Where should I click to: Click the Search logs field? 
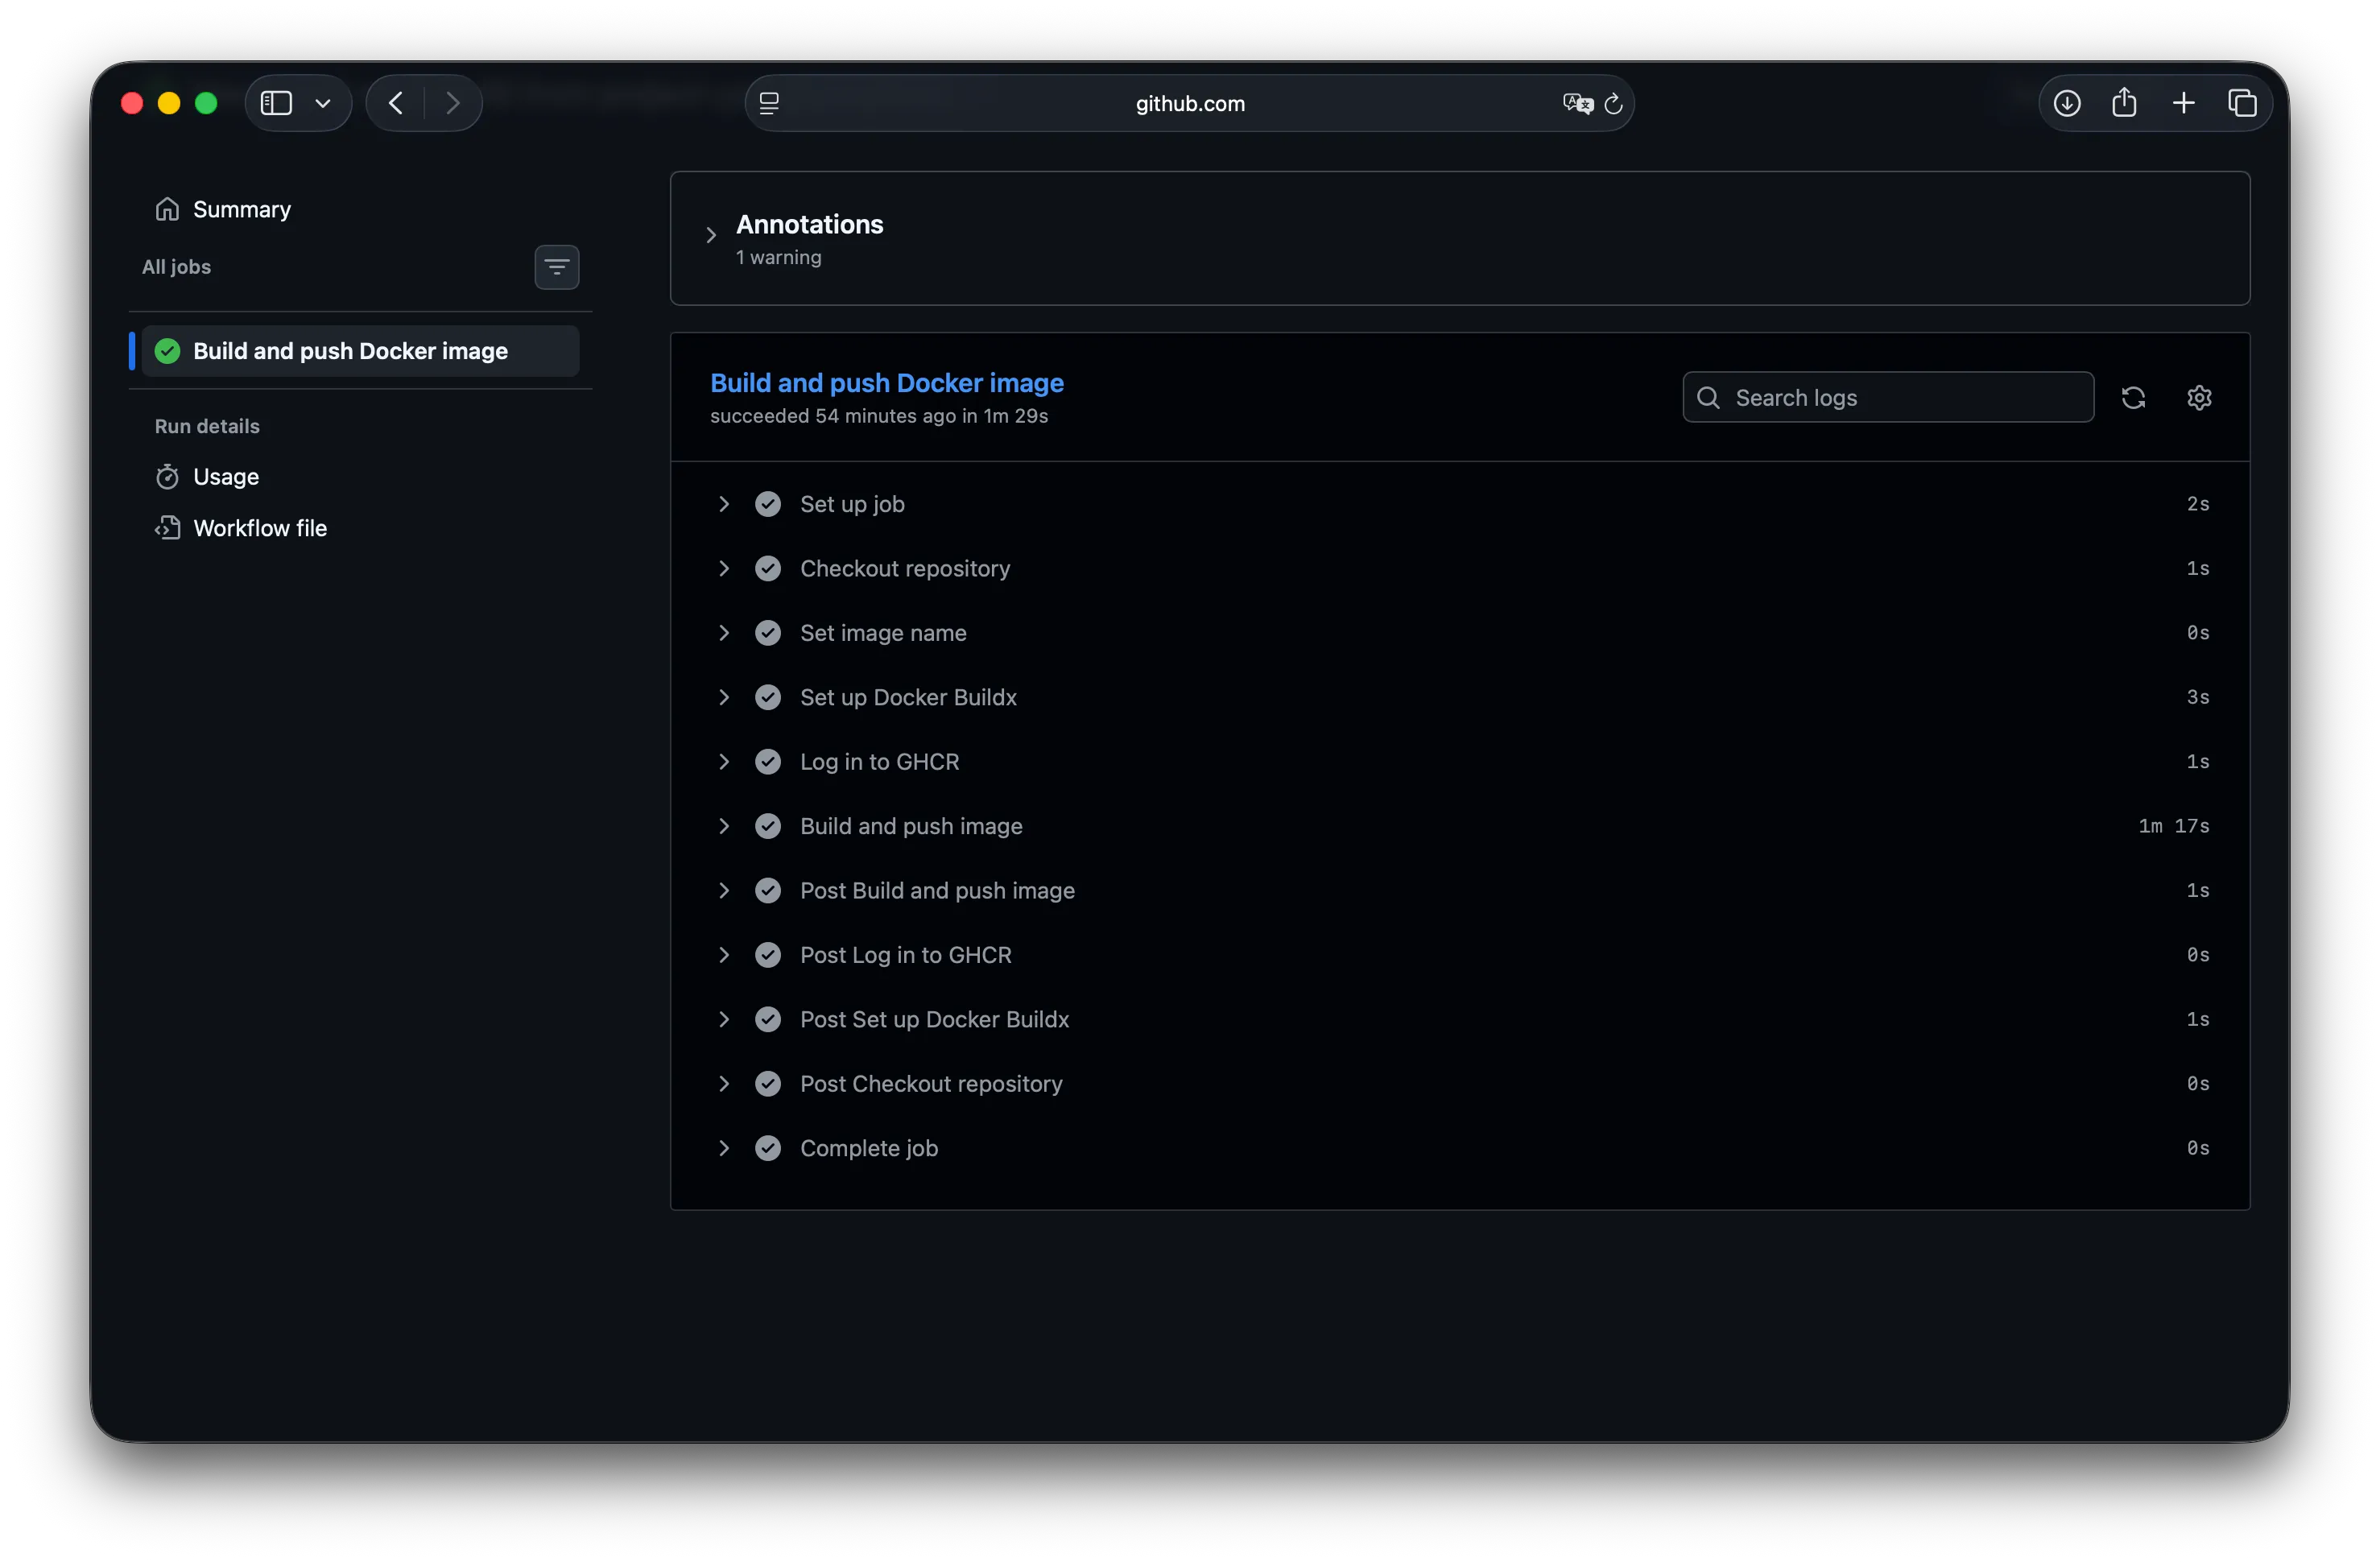coord(1888,398)
